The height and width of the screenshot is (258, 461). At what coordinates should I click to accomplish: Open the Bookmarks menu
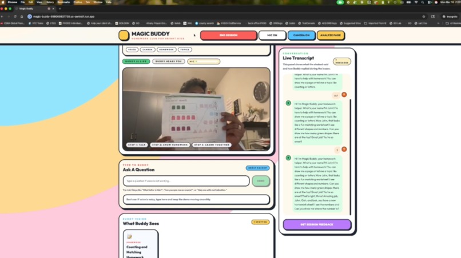pos(64,2)
